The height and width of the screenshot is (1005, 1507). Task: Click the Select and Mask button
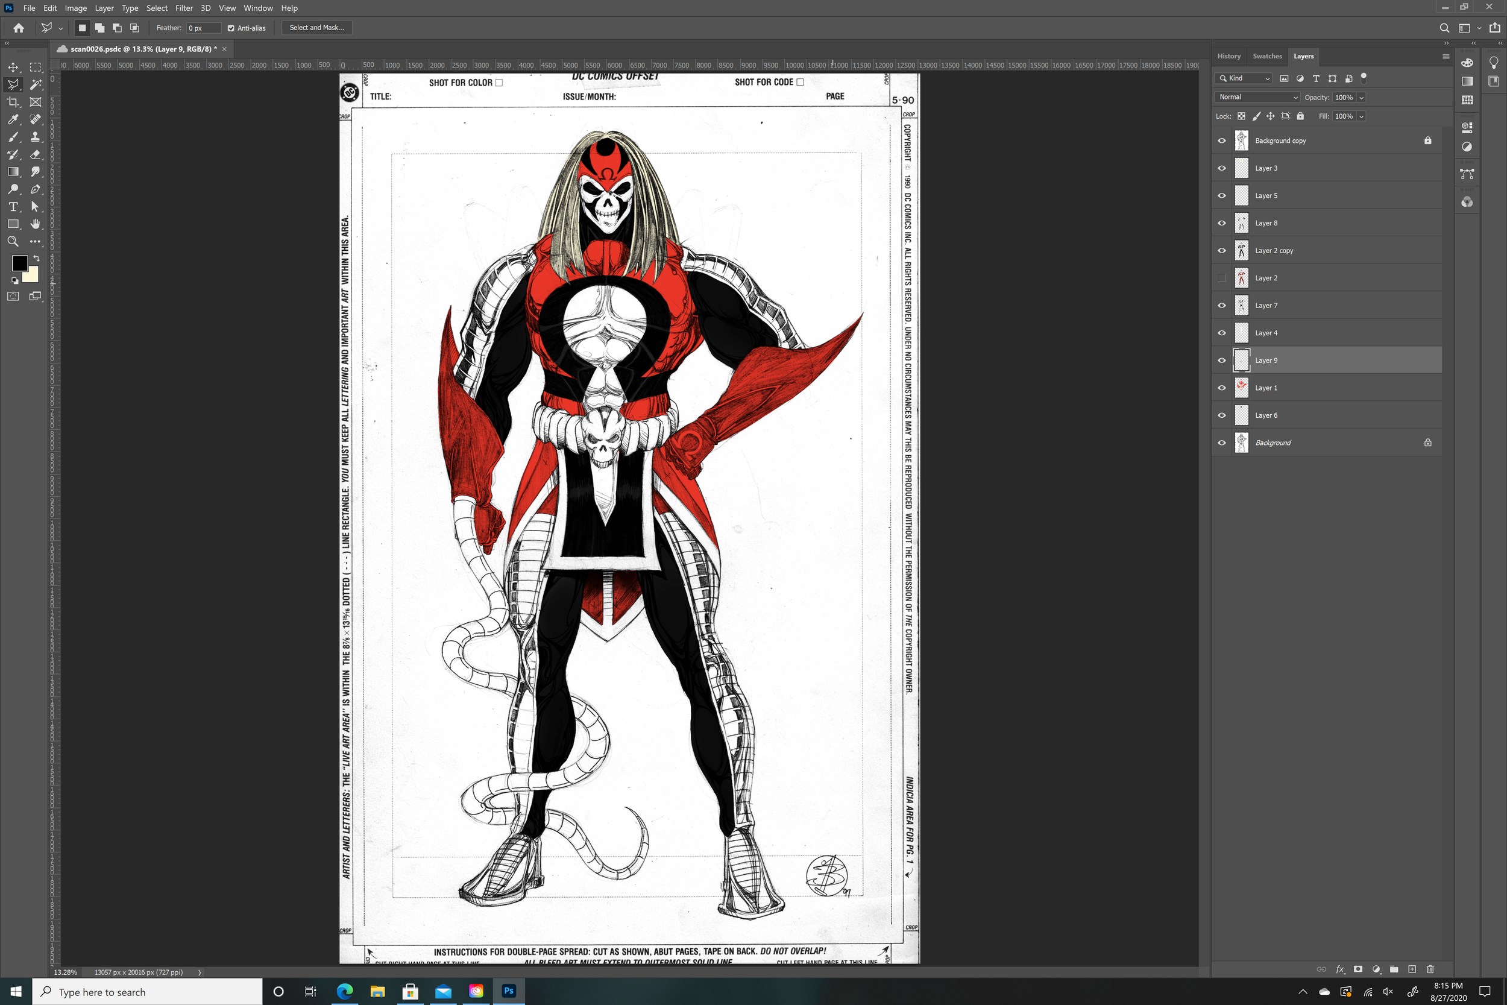pyautogui.click(x=316, y=28)
